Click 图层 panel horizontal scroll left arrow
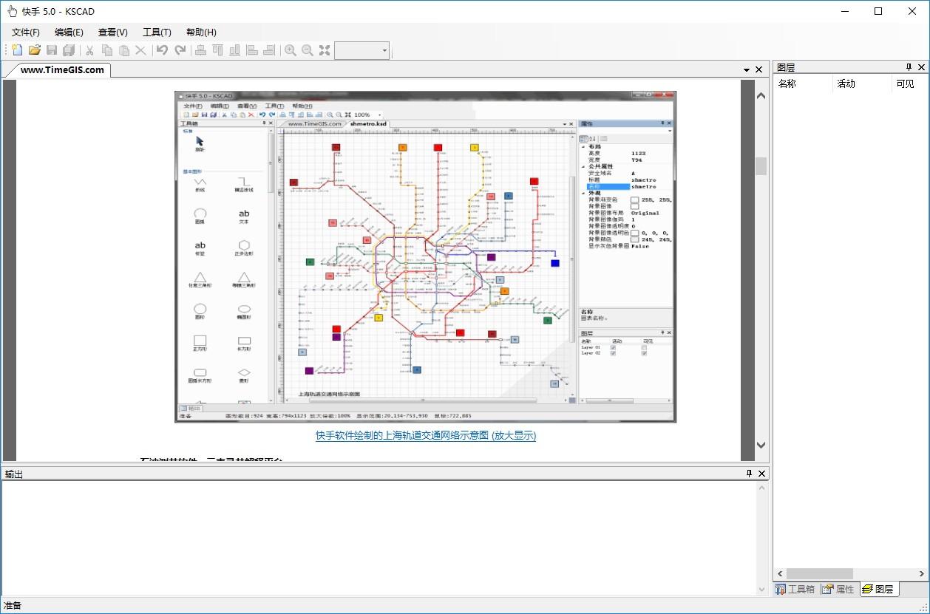This screenshot has width=930, height=614. coord(780,574)
